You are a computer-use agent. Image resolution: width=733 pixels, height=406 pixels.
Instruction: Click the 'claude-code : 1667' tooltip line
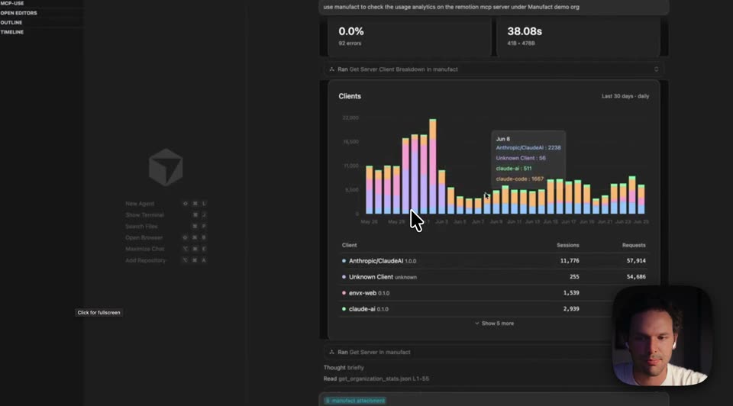[x=519, y=179]
